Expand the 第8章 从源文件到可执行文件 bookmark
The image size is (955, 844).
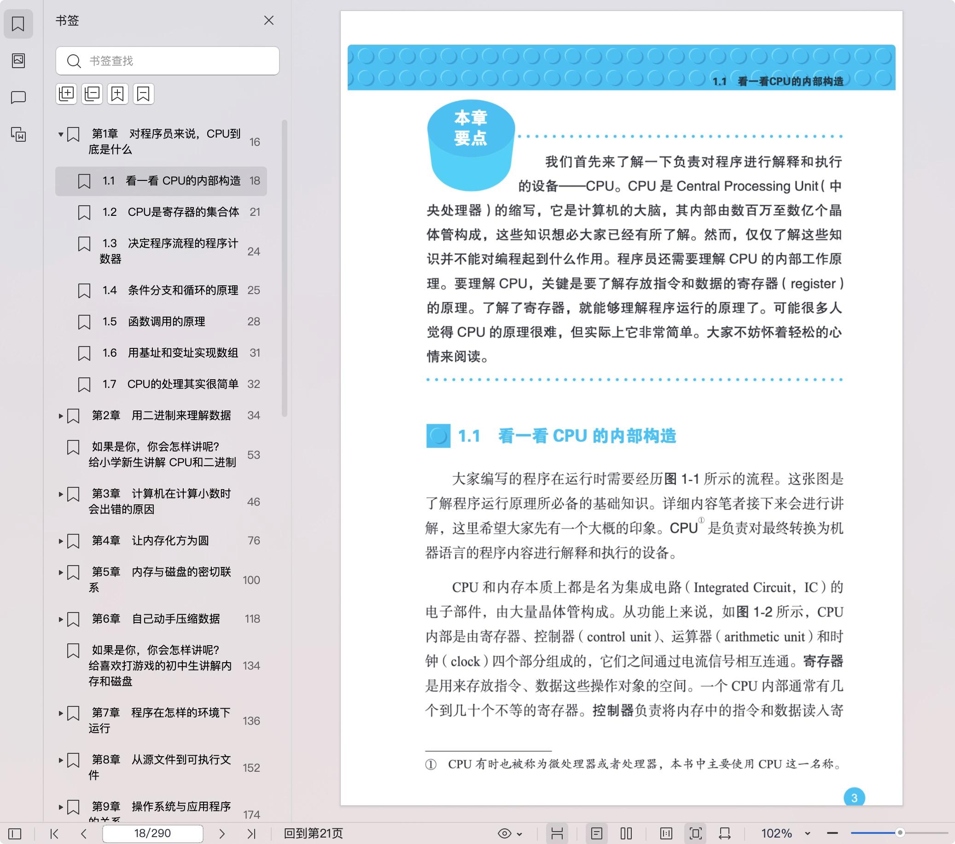click(61, 760)
